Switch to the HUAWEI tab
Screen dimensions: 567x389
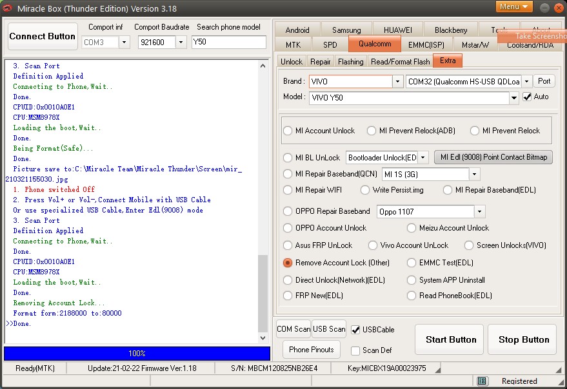pos(398,30)
